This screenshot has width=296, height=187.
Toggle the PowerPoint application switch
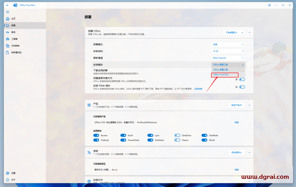click(x=123, y=140)
